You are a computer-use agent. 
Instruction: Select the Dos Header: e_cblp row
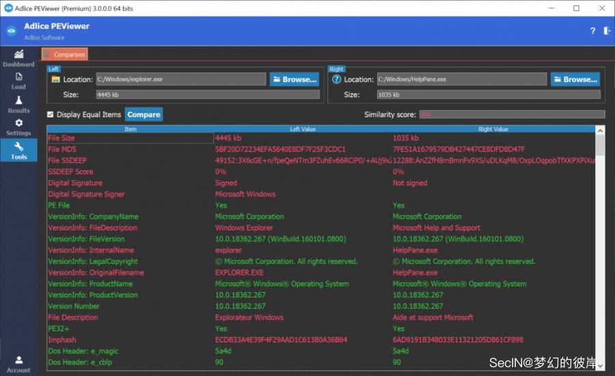(x=321, y=362)
